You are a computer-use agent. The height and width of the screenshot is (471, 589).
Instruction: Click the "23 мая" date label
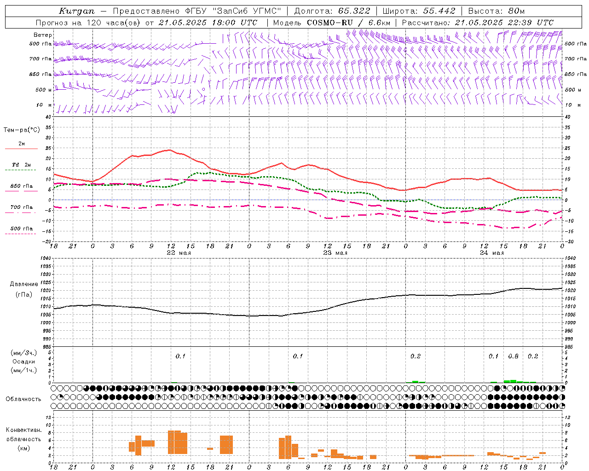pyautogui.click(x=335, y=253)
